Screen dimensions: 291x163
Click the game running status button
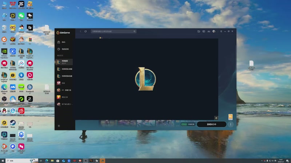click(212, 124)
